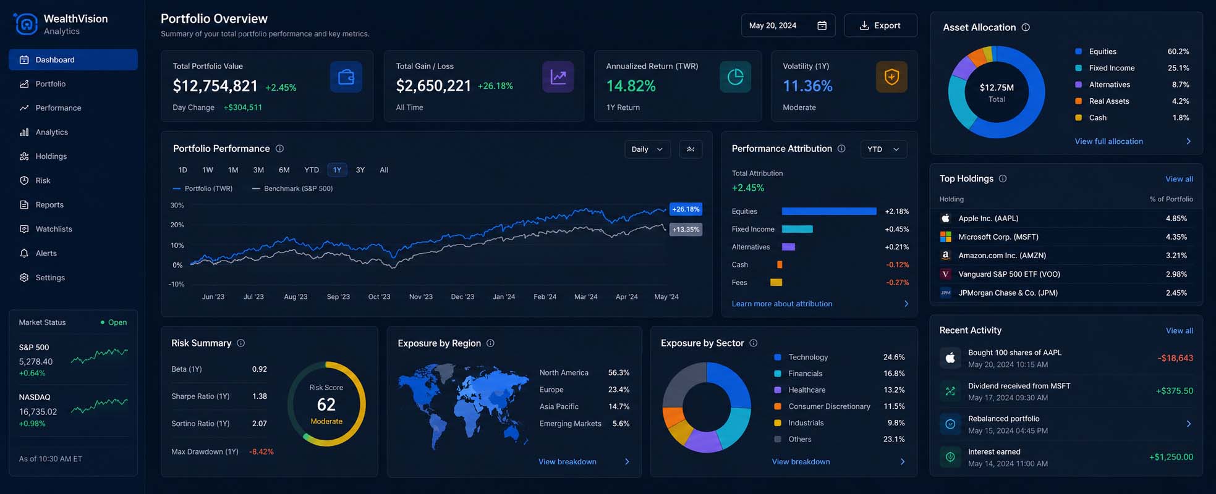This screenshot has width=1216, height=494.
Task: Click the chart icon on Total Gain / Loss
Action: click(558, 77)
